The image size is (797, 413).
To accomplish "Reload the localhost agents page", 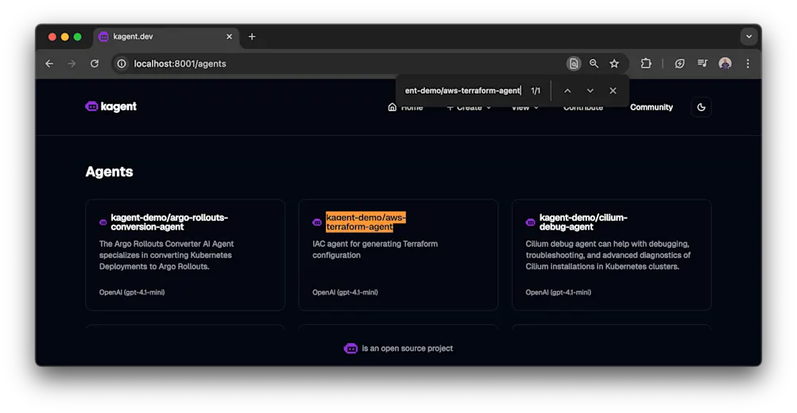I will coord(95,64).
